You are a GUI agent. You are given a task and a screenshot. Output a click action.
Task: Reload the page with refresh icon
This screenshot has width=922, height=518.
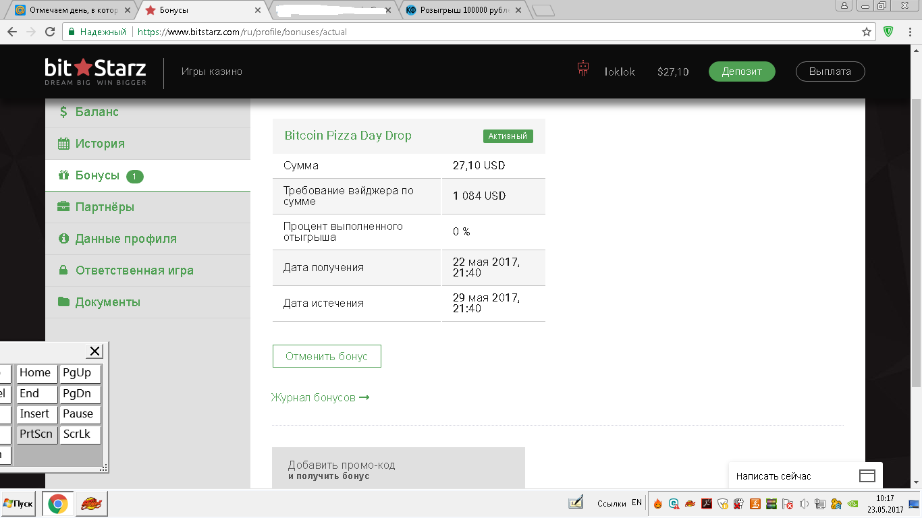[49, 32]
